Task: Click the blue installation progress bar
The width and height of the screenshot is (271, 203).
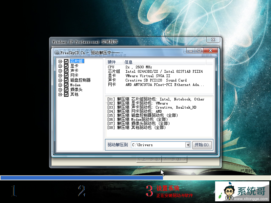Action: tap(82, 178)
